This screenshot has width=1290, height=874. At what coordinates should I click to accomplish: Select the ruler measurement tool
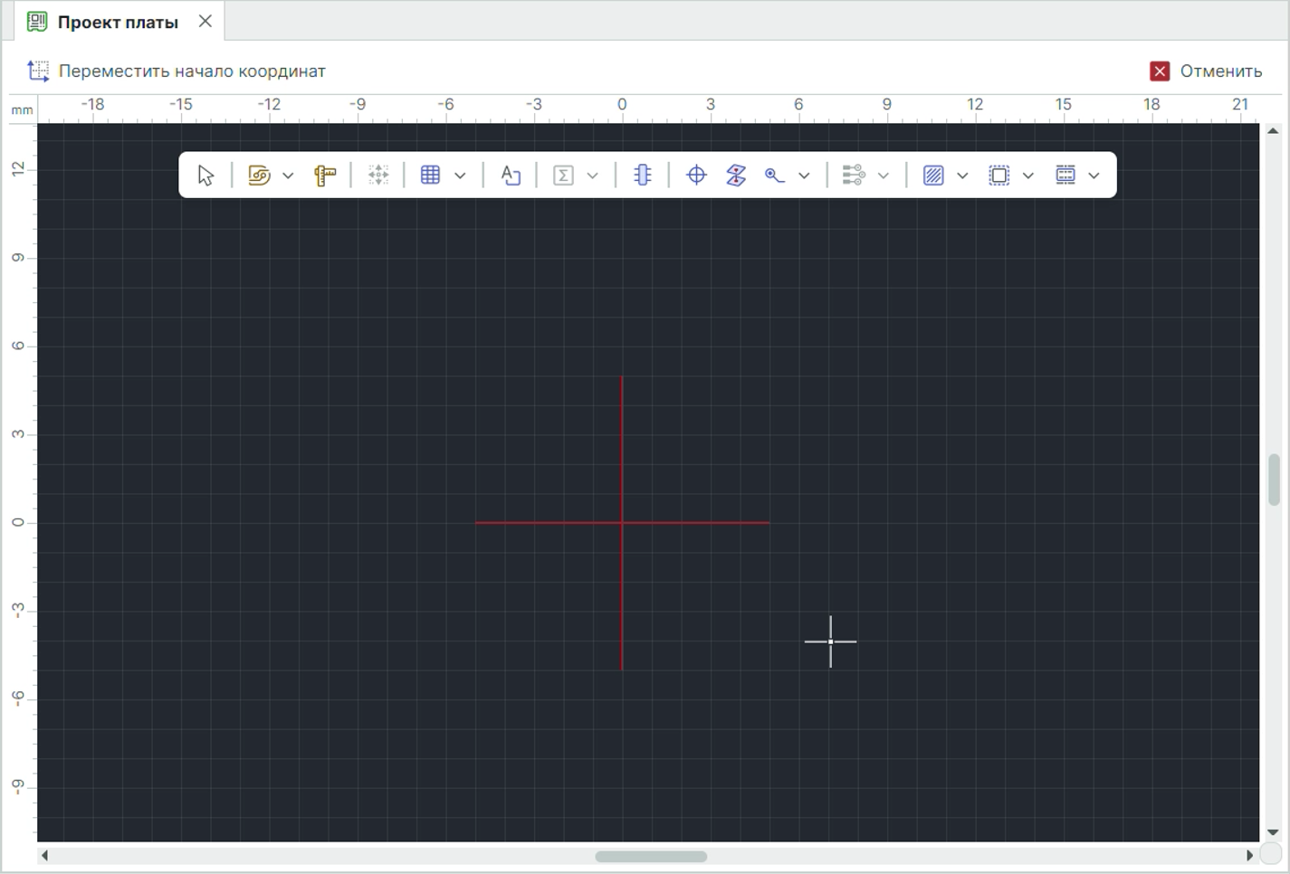pyautogui.click(x=324, y=176)
